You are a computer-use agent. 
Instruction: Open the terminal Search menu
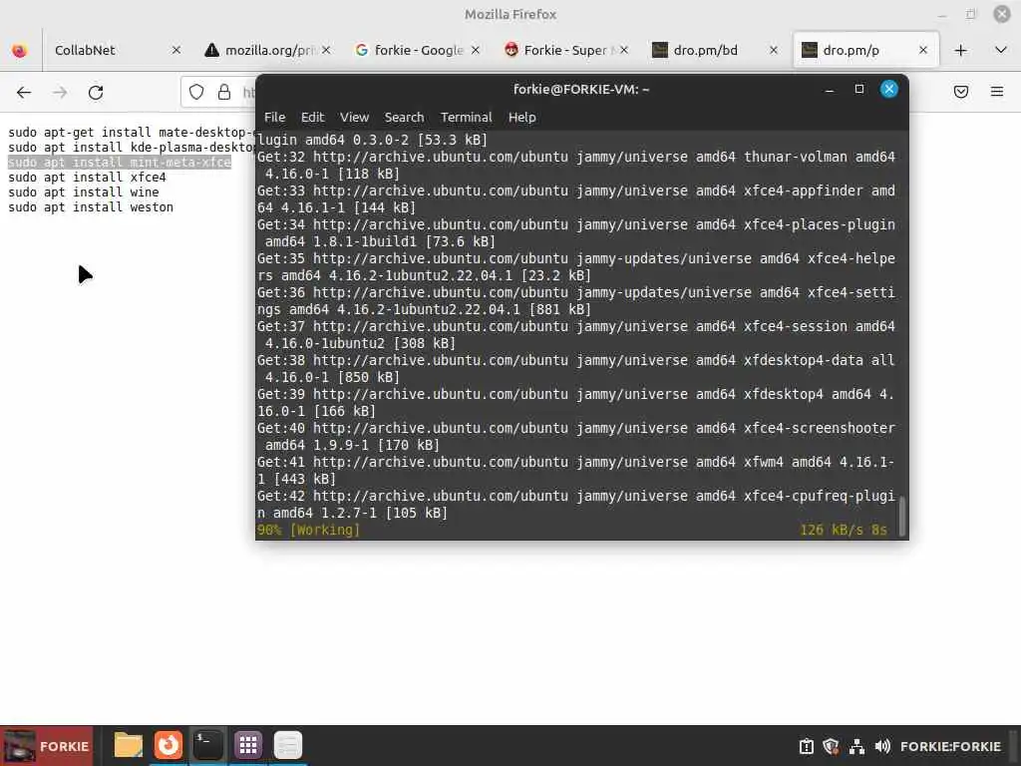(404, 118)
